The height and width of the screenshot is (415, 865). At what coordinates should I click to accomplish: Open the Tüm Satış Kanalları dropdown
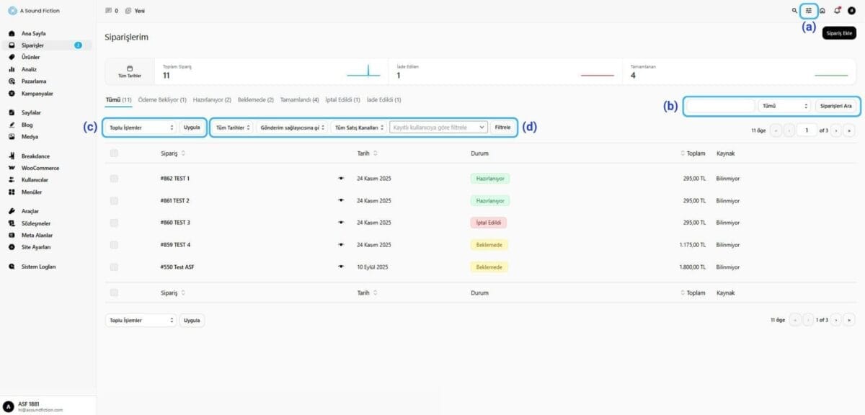(x=358, y=128)
